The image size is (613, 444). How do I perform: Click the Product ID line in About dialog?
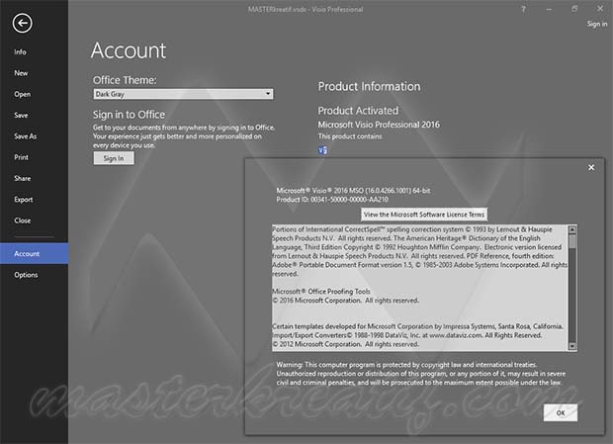click(x=332, y=200)
